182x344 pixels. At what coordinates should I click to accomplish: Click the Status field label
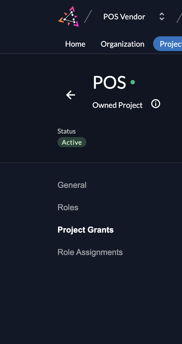point(66,131)
